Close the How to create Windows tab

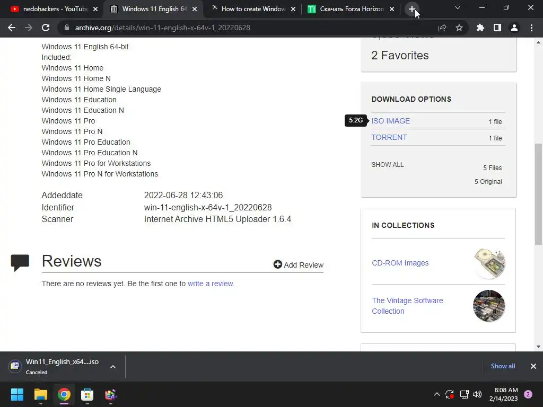point(293,9)
